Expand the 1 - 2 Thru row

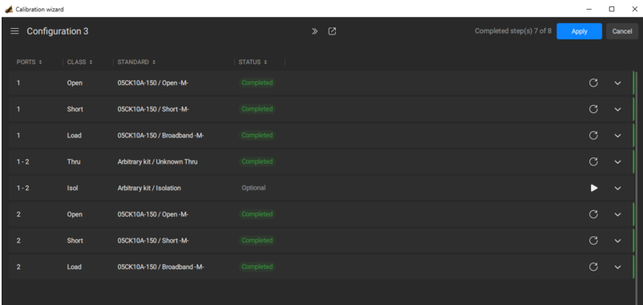617,162
